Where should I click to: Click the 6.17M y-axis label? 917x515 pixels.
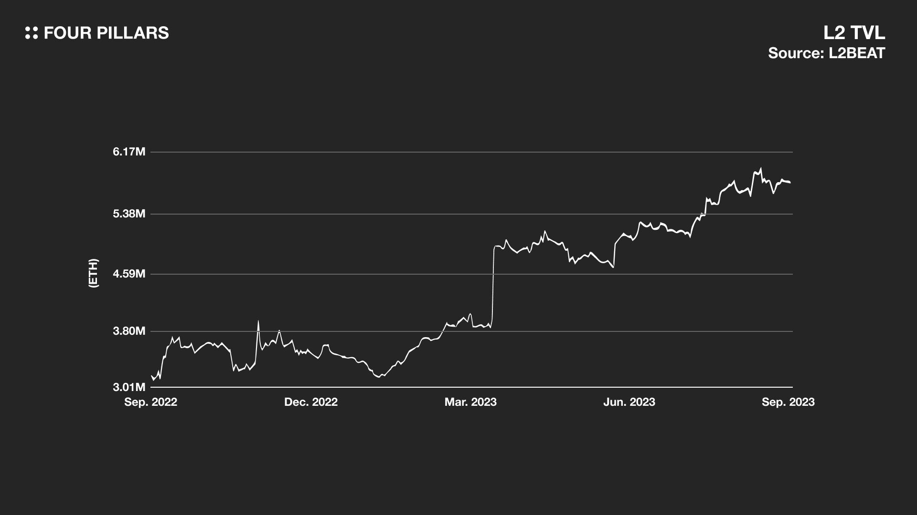point(129,152)
